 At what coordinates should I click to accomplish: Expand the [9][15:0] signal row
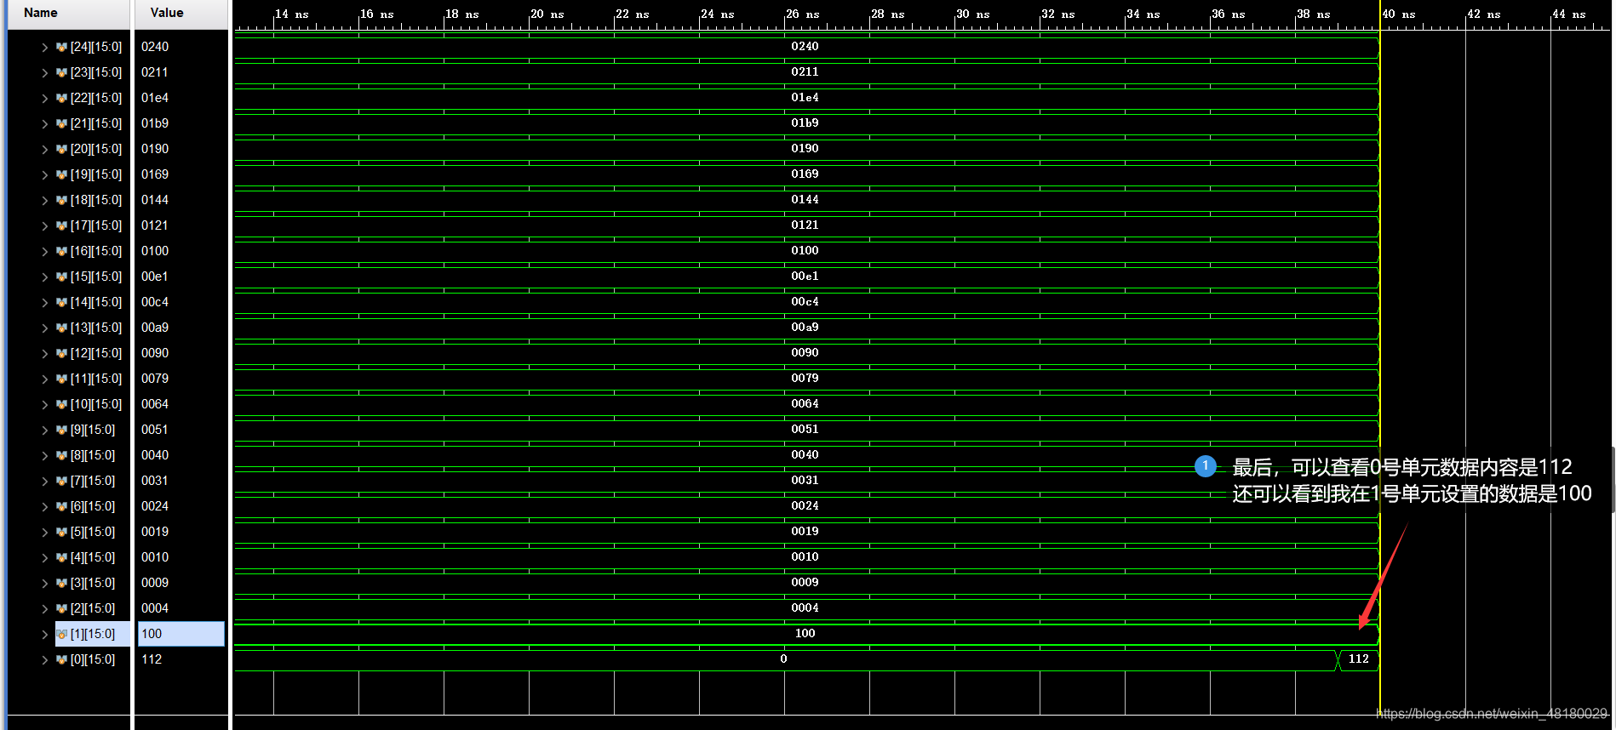pos(45,431)
